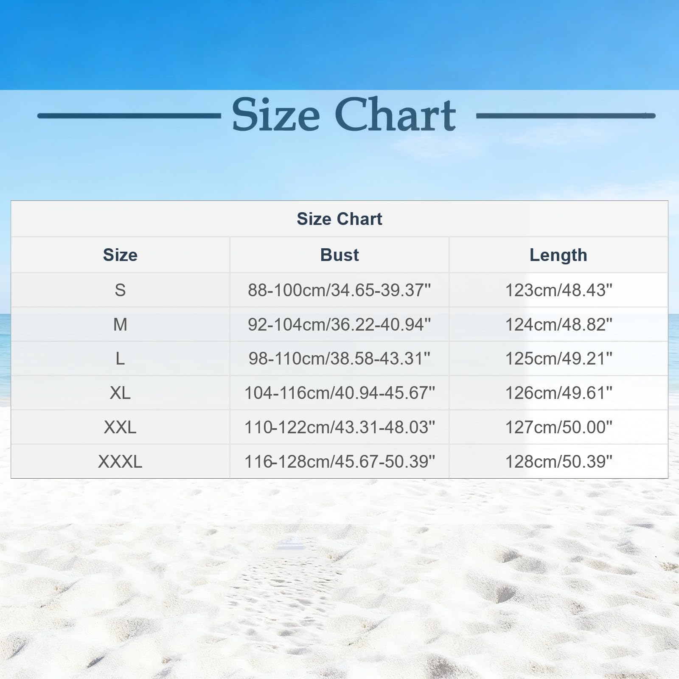Click bust value 98-110cm/38.58-43.31"
The width and height of the screenshot is (679, 679).
click(x=339, y=359)
